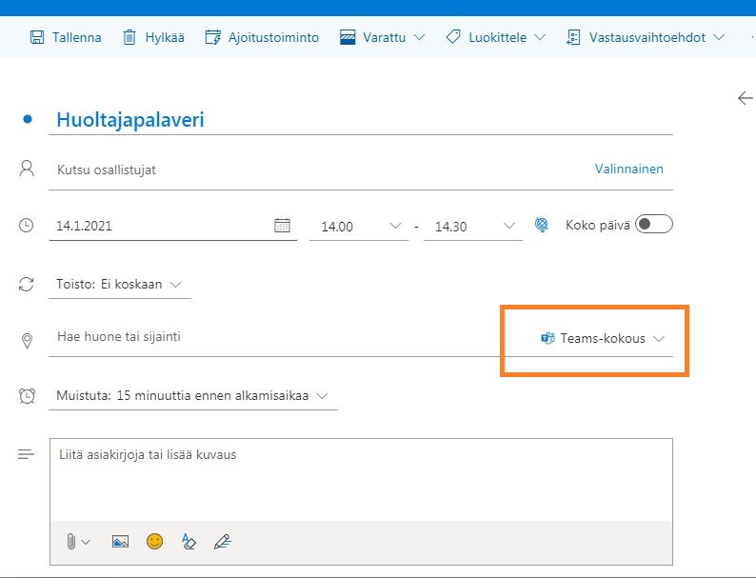Click the pen signature icon in editor
Viewport: 756px width, 578px height.
(223, 541)
